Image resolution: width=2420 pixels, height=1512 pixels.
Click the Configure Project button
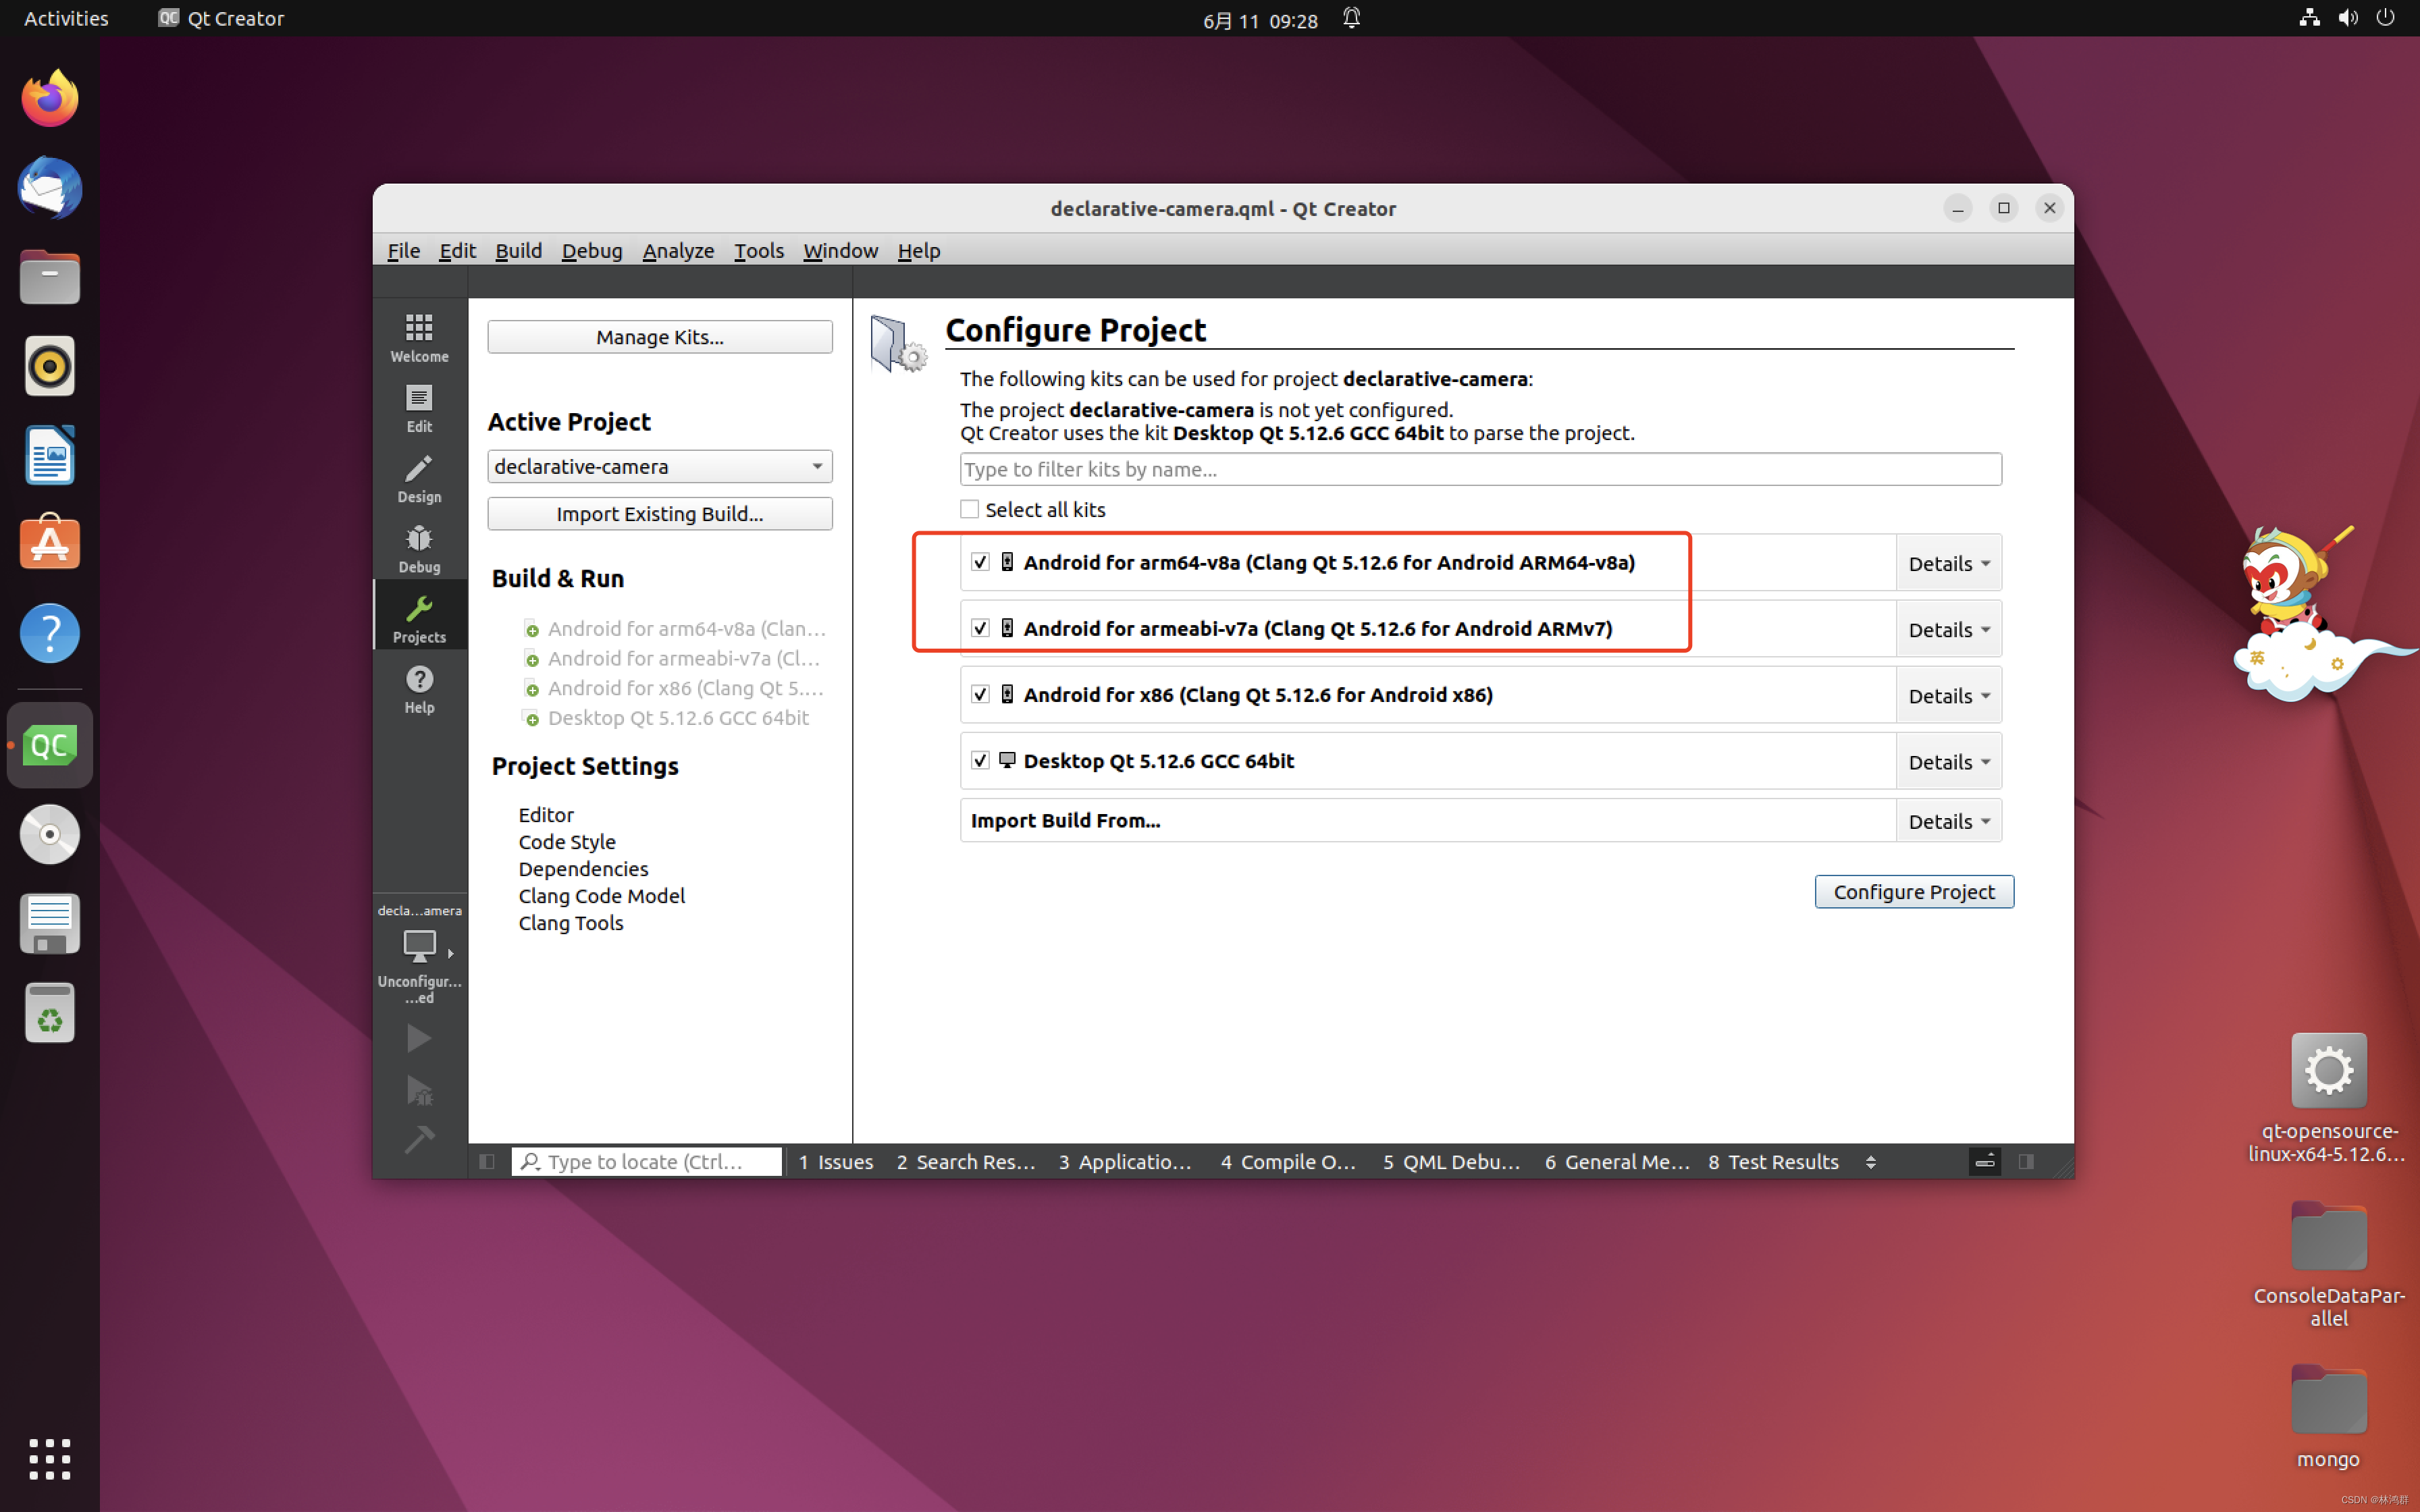(x=1913, y=891)
